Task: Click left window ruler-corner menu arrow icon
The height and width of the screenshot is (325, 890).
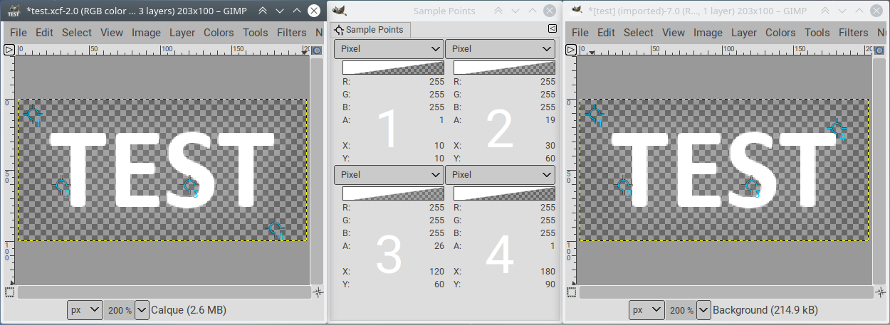Action: [x=9, y=50]
